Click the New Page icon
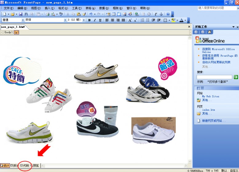 pyautogui.click(x=5, y=14)
